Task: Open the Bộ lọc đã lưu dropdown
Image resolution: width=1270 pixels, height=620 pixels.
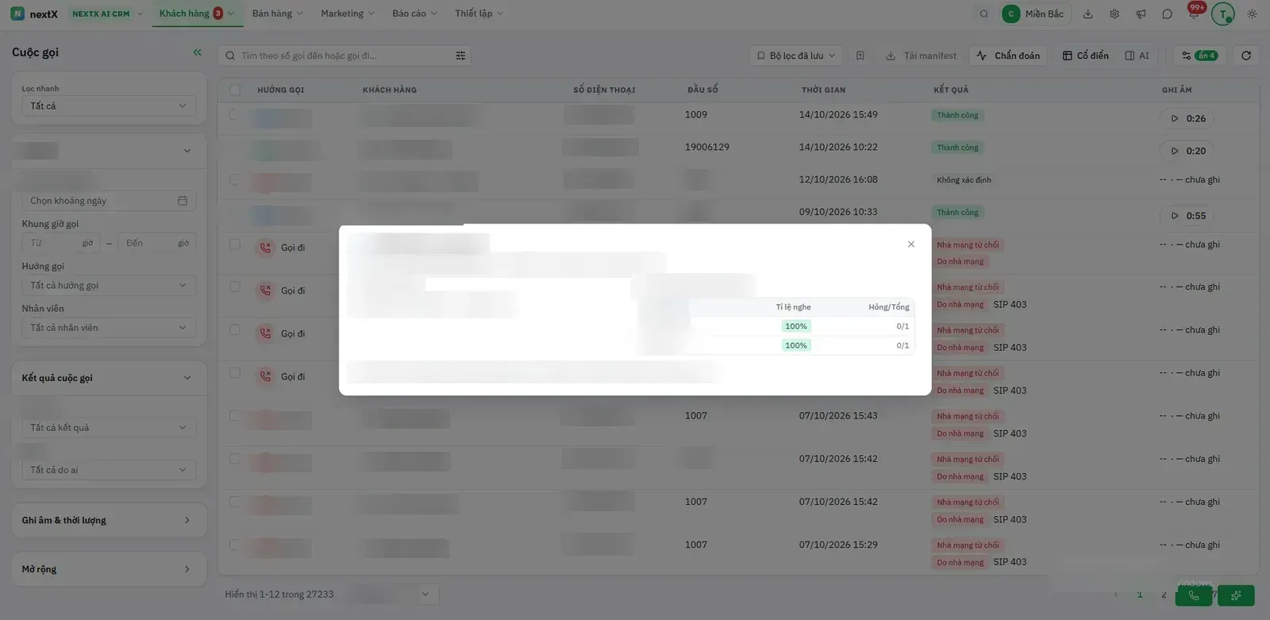Action: (796, 56)
